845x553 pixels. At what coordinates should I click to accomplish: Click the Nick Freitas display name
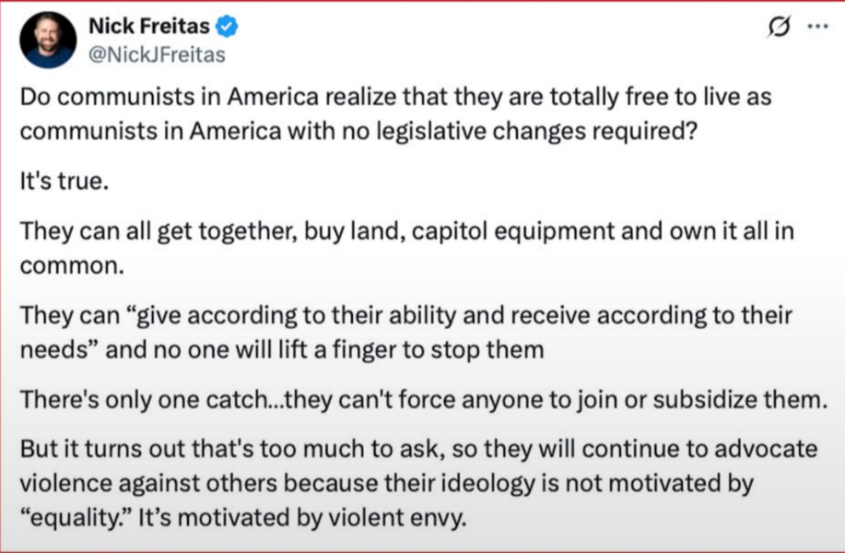[148, 28]
